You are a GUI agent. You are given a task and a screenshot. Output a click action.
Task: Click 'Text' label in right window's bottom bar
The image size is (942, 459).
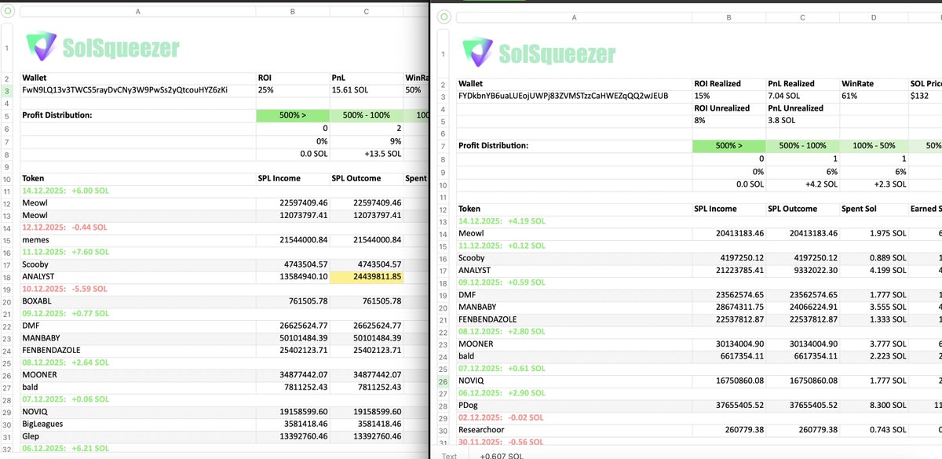[449, 455]
